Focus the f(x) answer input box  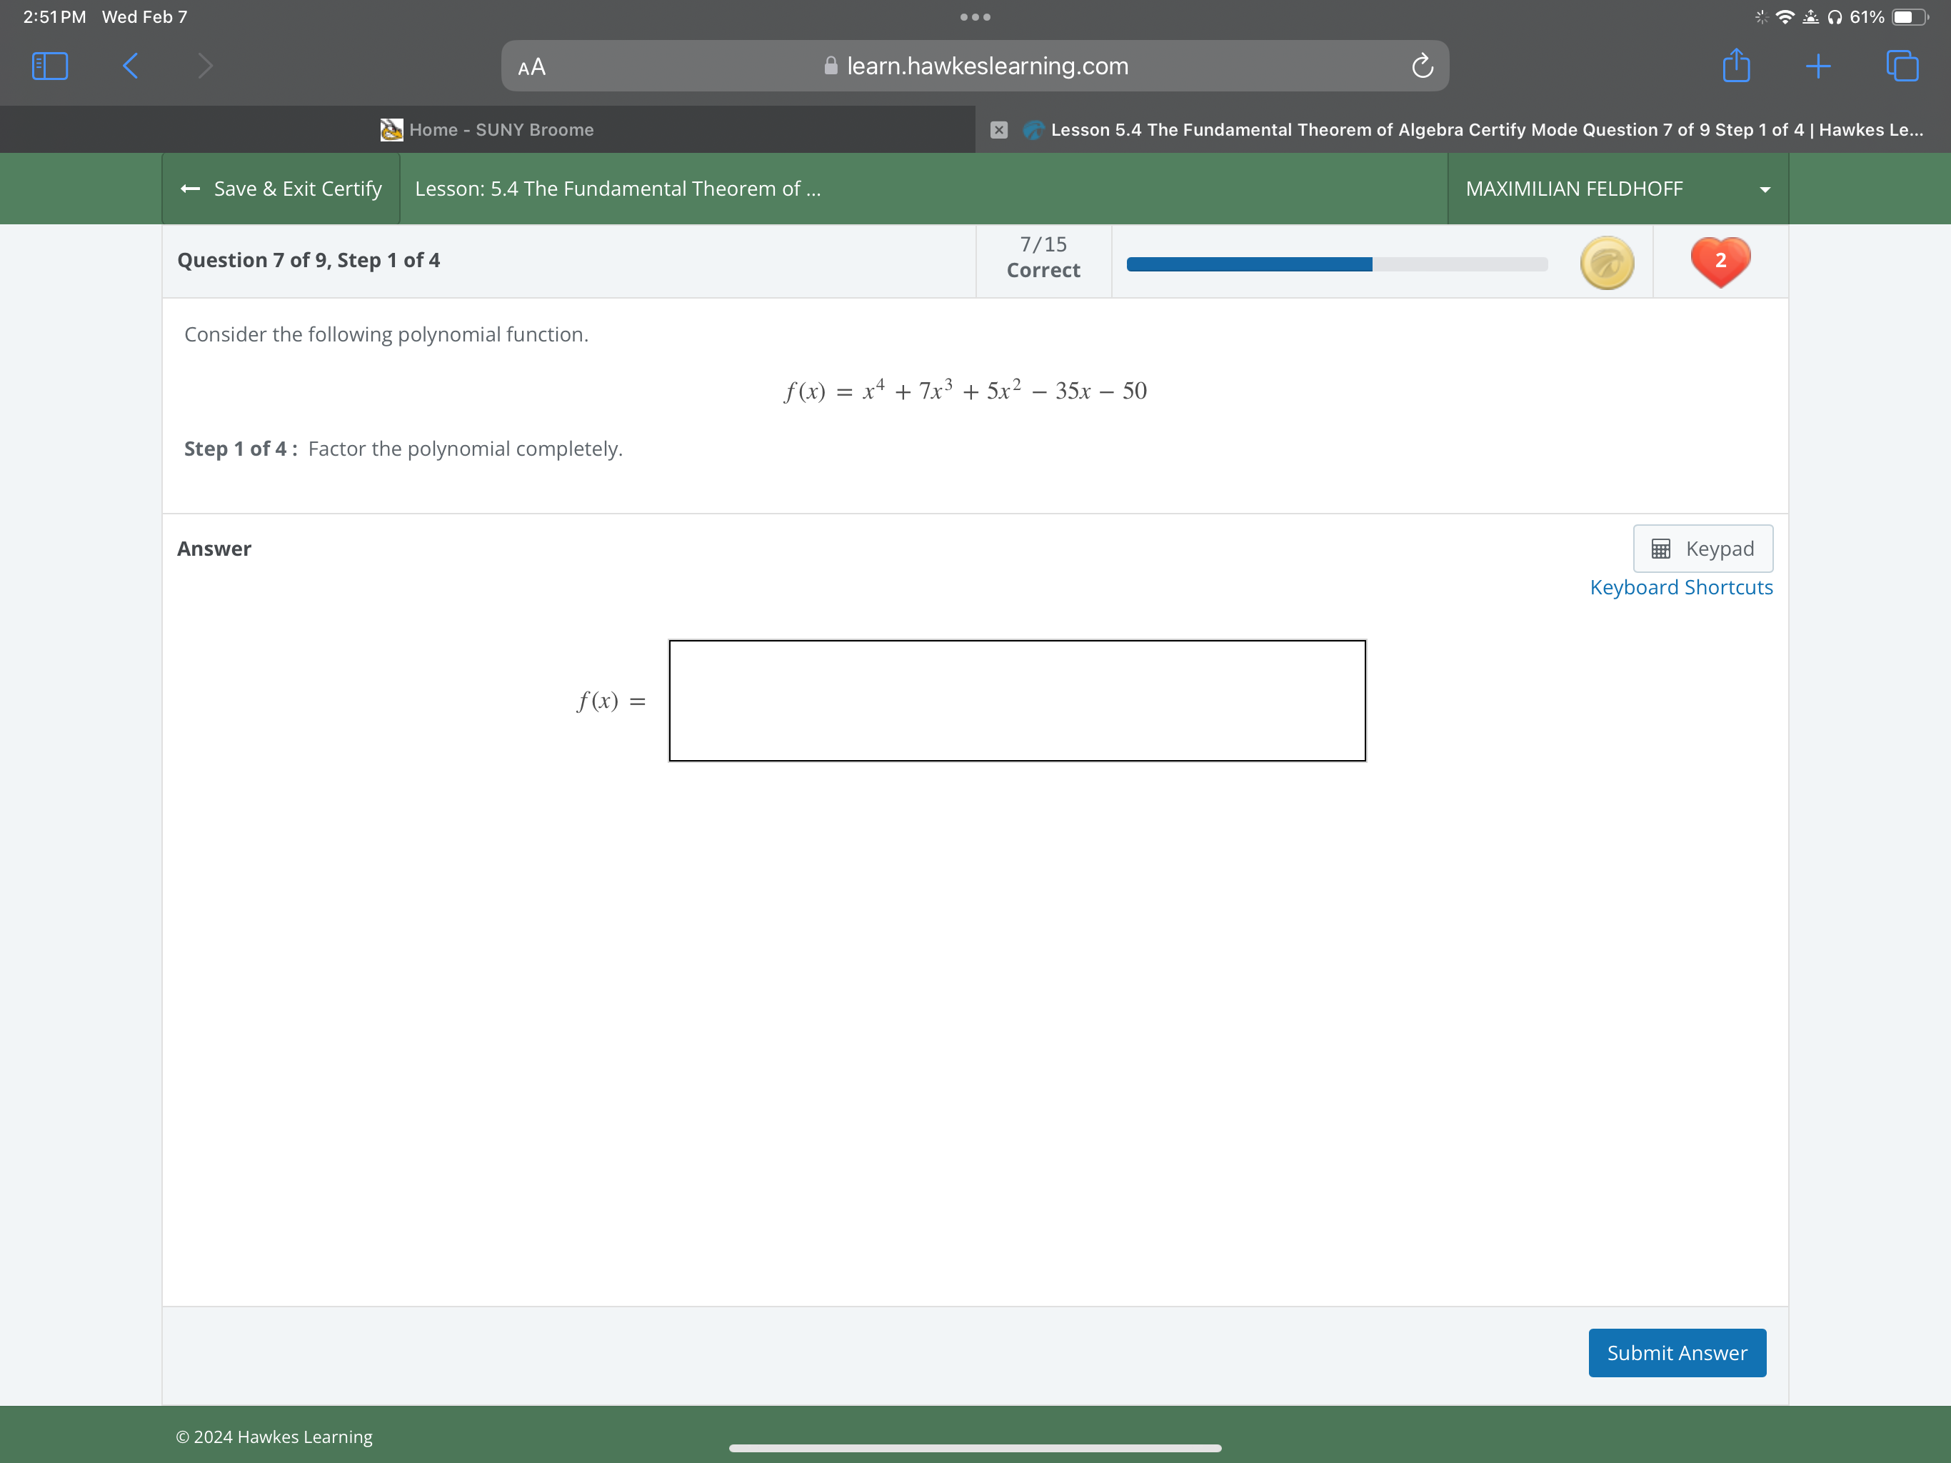tap(1016, 701)
